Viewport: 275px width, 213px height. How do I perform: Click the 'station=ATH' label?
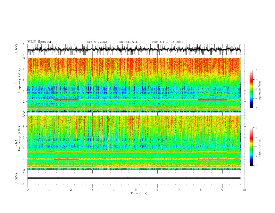[129, 42]
